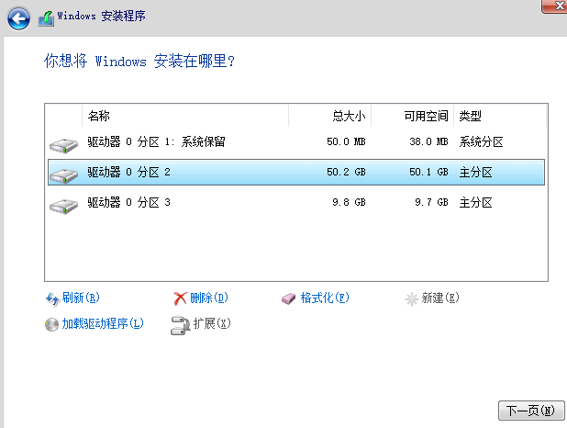Click the 格式化(F) link

325,298
